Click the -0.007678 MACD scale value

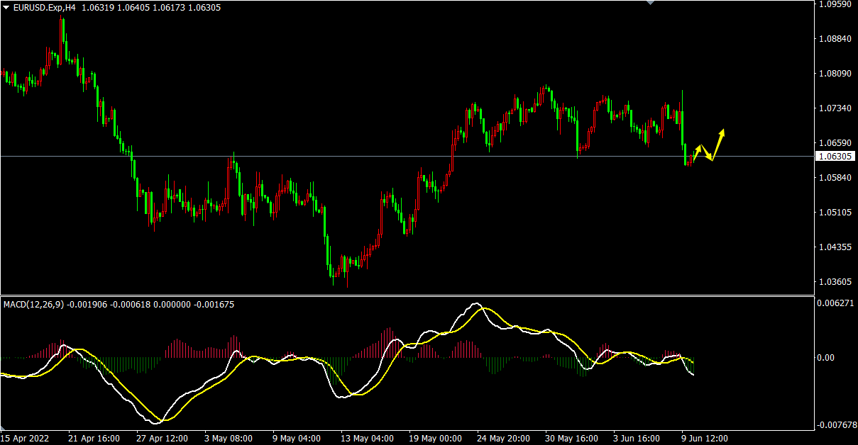coord(836,425)
